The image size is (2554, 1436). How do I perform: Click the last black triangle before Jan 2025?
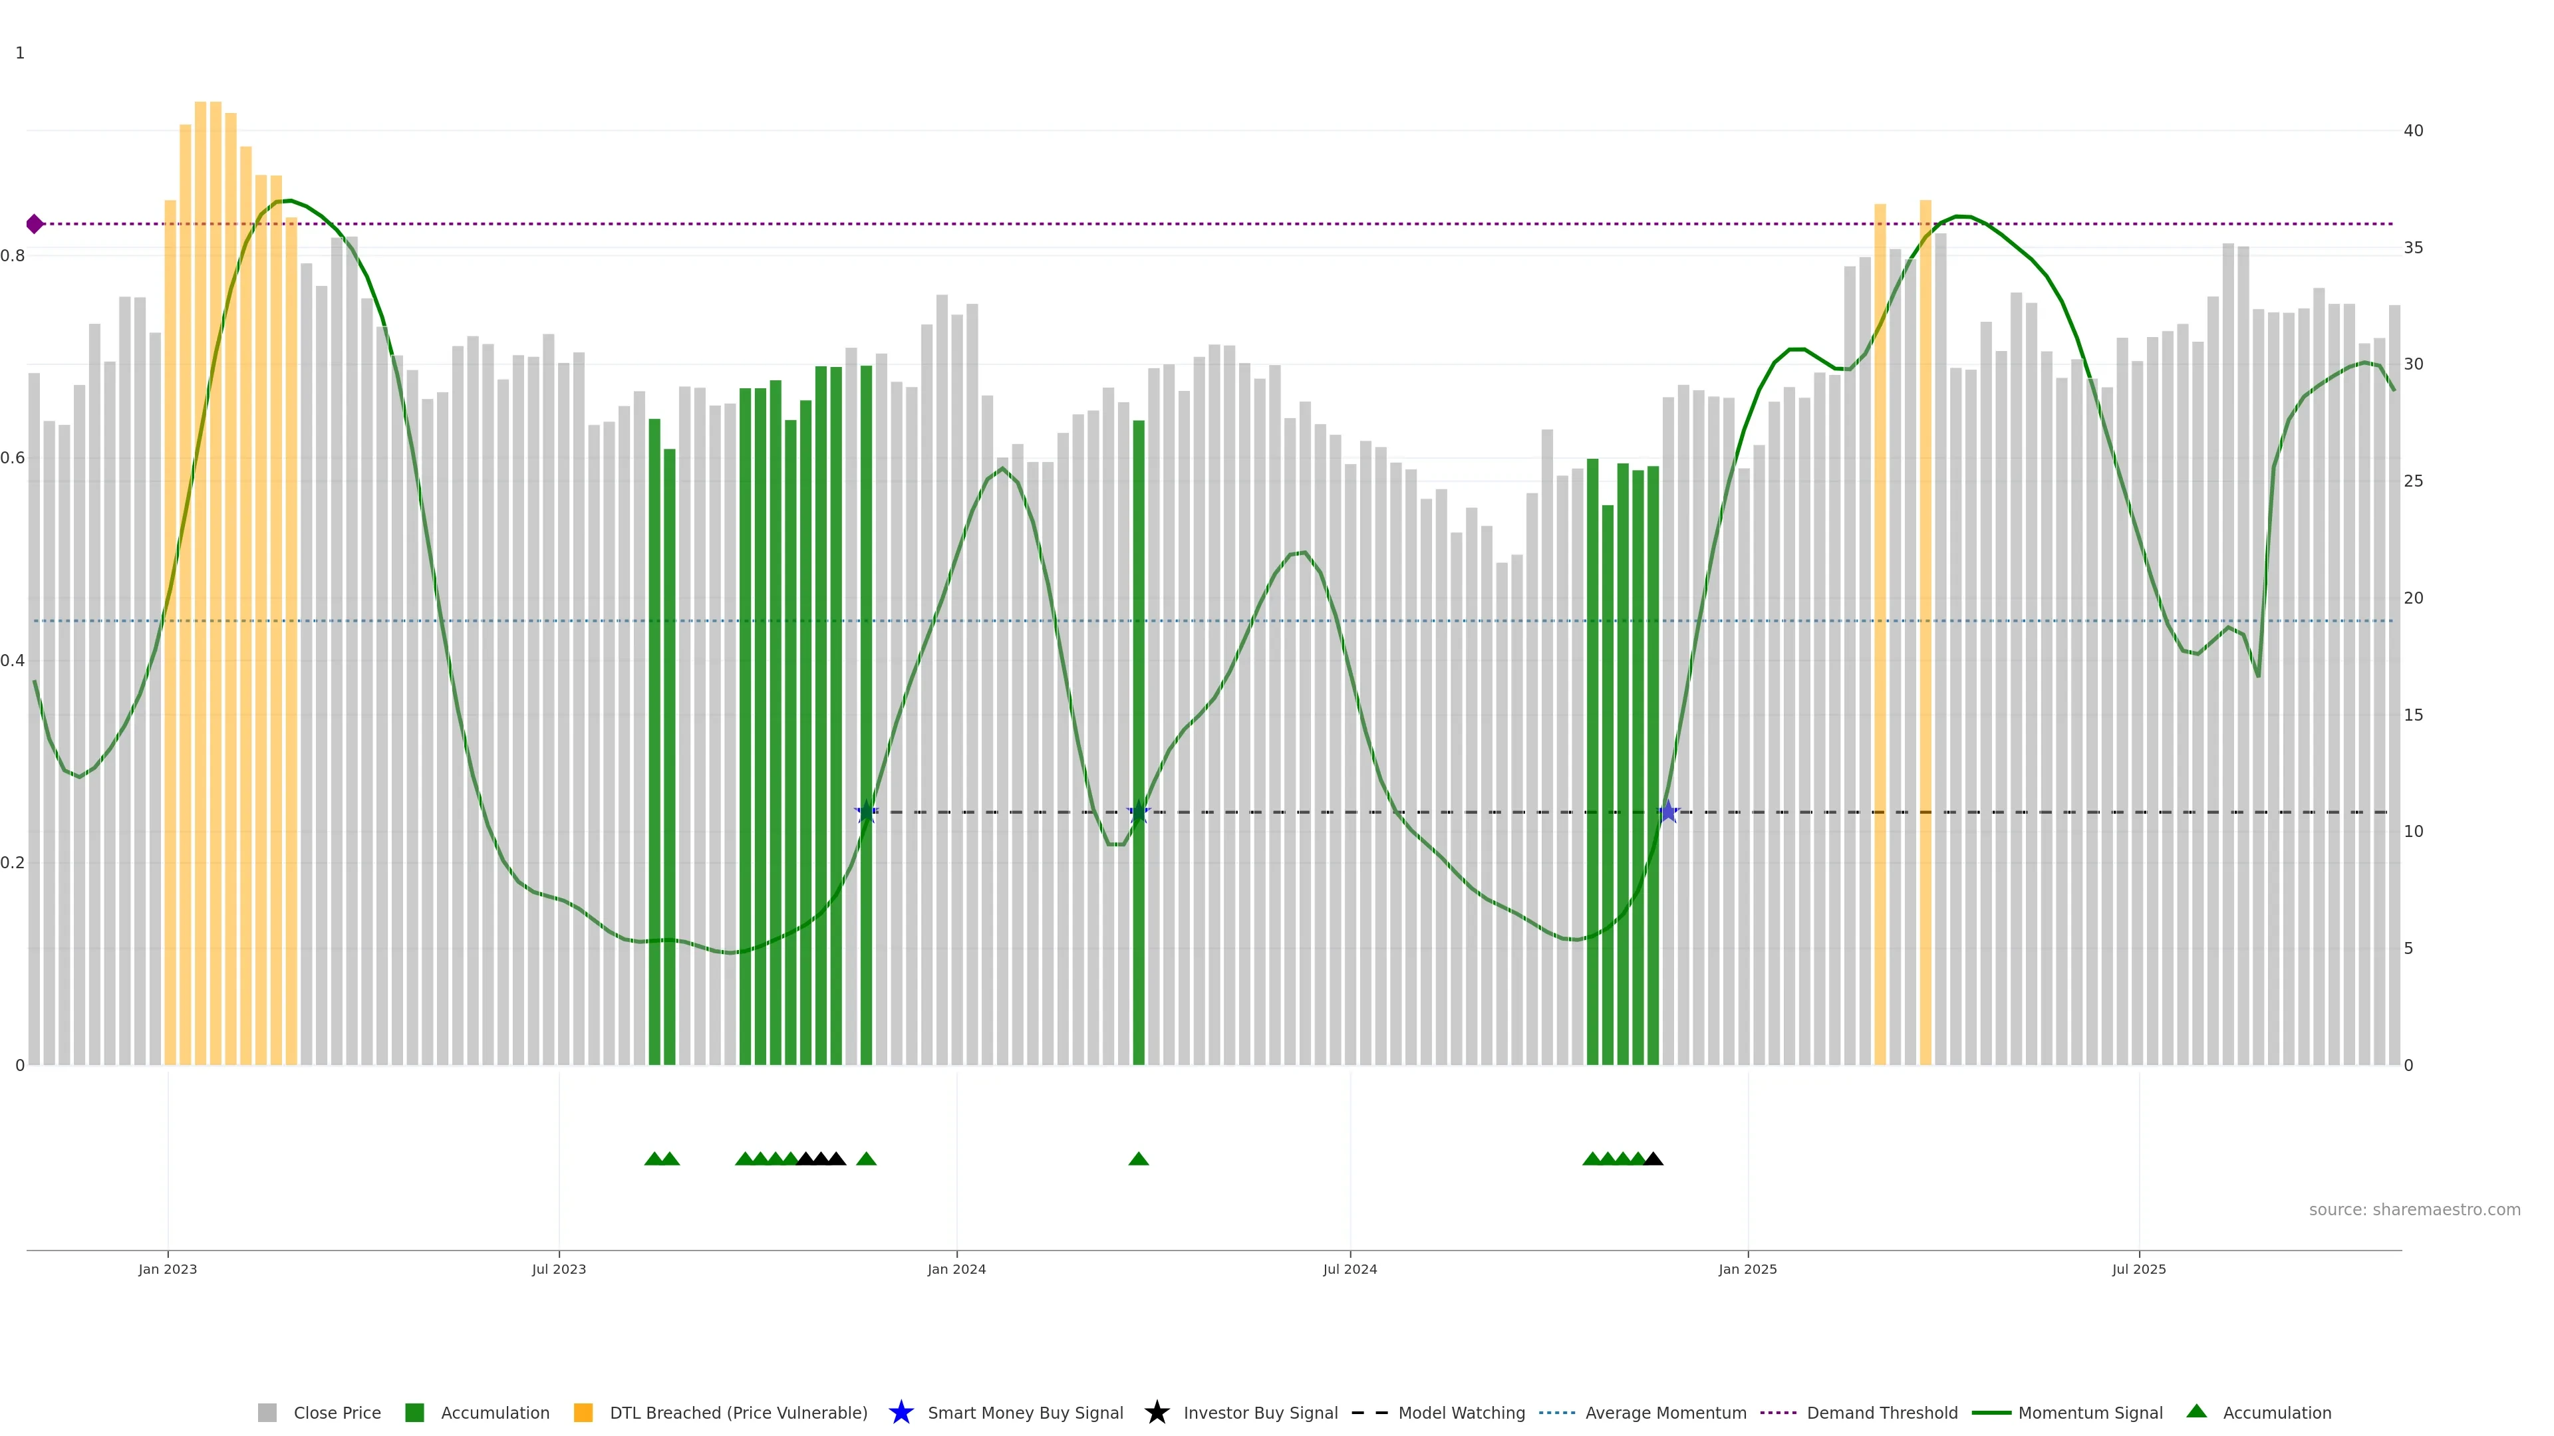pos(1653,1159)
